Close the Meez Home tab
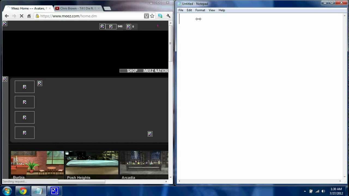Image resolution: width=349 pixels, height=196 pixels. [50, 8]
